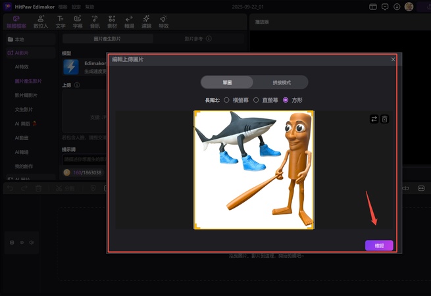Select AI動畫 in the sidebar
The height and width of the screenshot is (296, 431).
(22, 138)
